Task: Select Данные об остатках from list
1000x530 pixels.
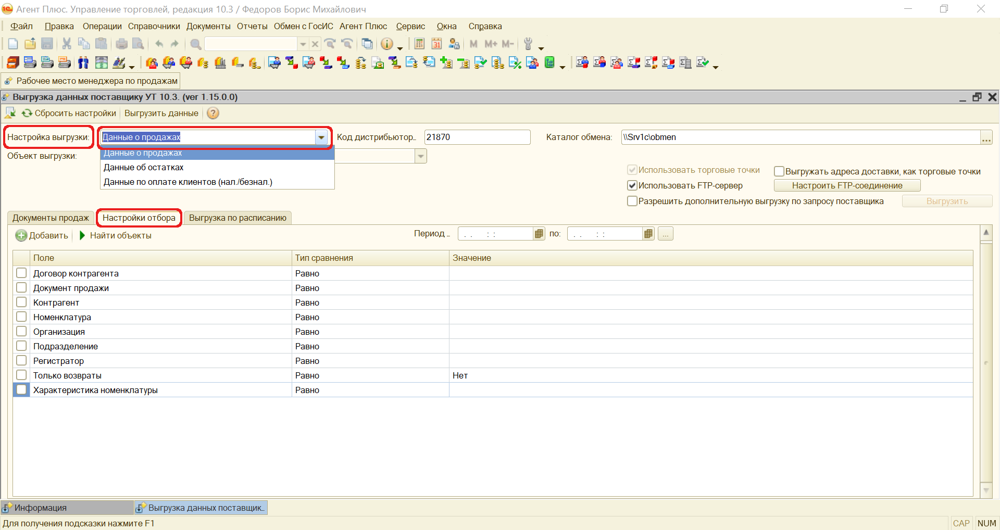Action: pyautogui.click(x=217, y=167)
